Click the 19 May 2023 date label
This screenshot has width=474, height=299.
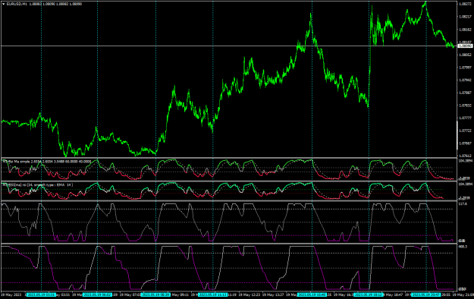point(11,294)
